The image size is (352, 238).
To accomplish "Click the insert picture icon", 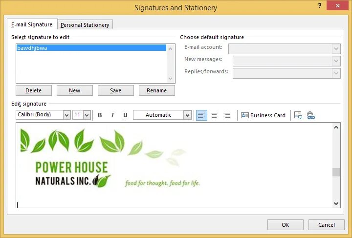I will 298,115.
